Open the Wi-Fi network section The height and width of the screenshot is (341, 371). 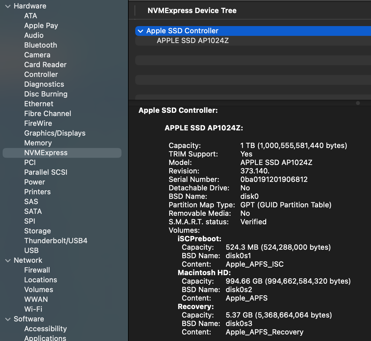[33, 309]
